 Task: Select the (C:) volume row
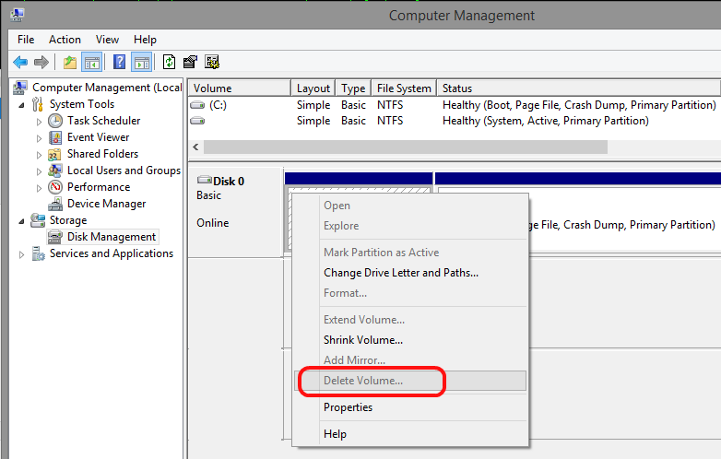pos(454,105)
